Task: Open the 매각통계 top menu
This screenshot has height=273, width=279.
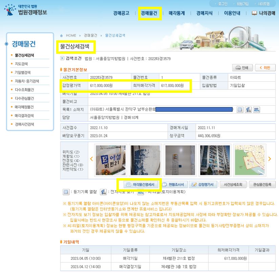Action: tap(176, 14)
